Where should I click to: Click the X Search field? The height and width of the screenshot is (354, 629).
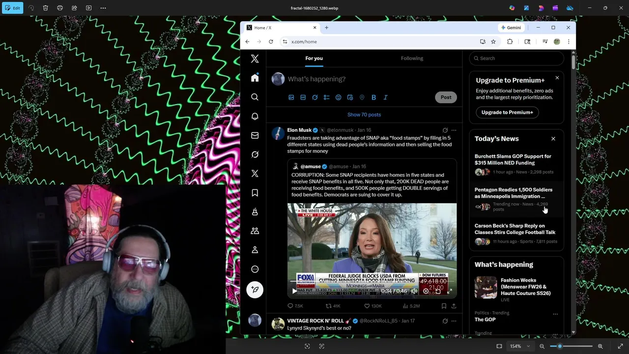pos(516,58)
